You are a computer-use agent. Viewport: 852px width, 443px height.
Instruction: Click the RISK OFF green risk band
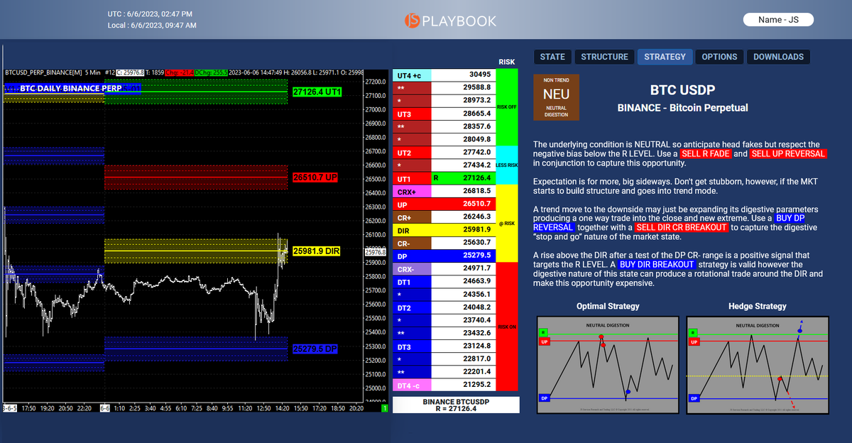click(x=508, y=107)
